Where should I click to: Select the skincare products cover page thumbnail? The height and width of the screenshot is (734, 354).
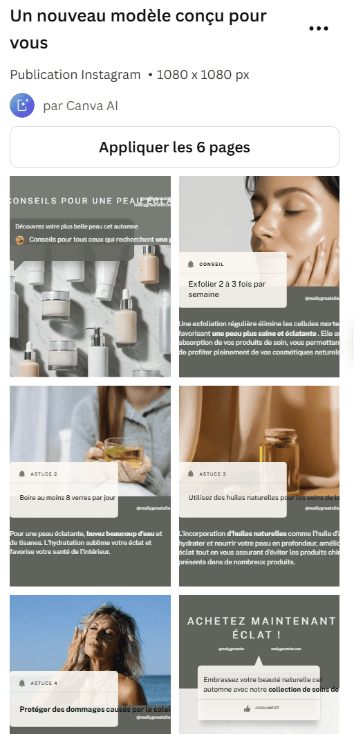click(x=91, y=277)
